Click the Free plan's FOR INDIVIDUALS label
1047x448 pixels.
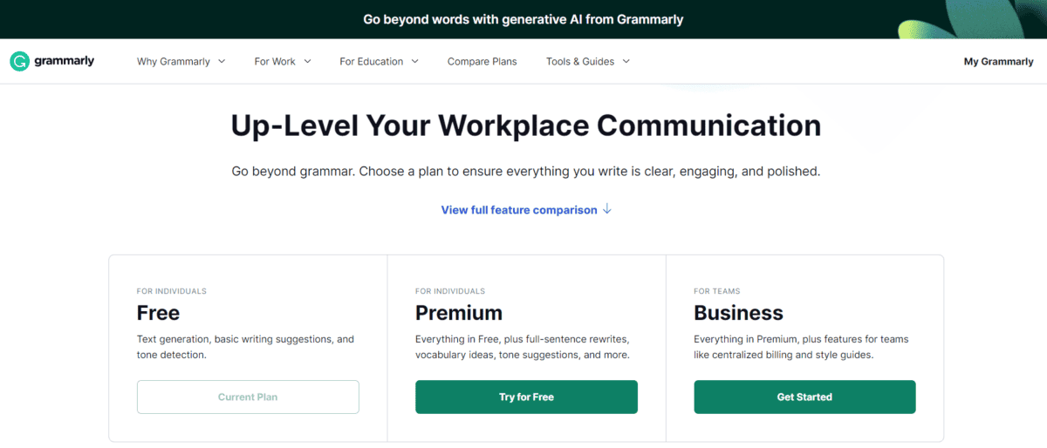(172, 291)
